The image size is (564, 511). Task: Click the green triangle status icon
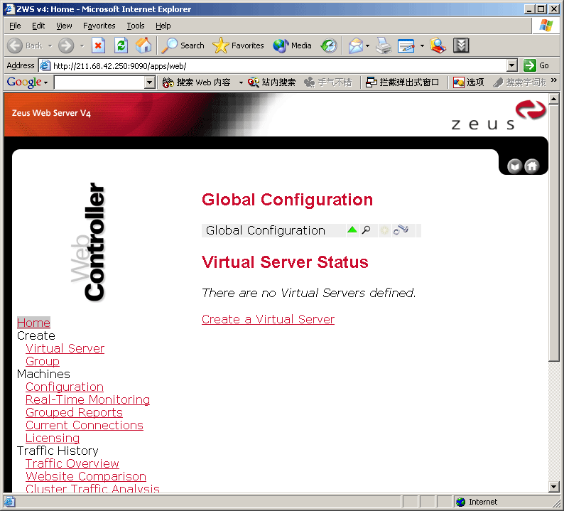point(352,230)
